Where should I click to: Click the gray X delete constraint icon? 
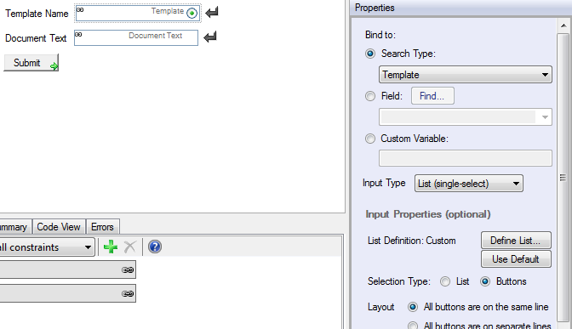(130, 247)
